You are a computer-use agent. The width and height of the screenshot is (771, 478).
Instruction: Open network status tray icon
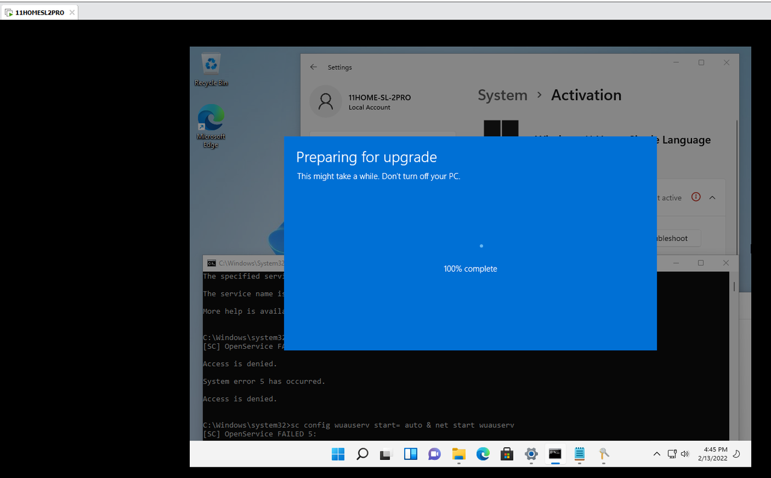672,454
